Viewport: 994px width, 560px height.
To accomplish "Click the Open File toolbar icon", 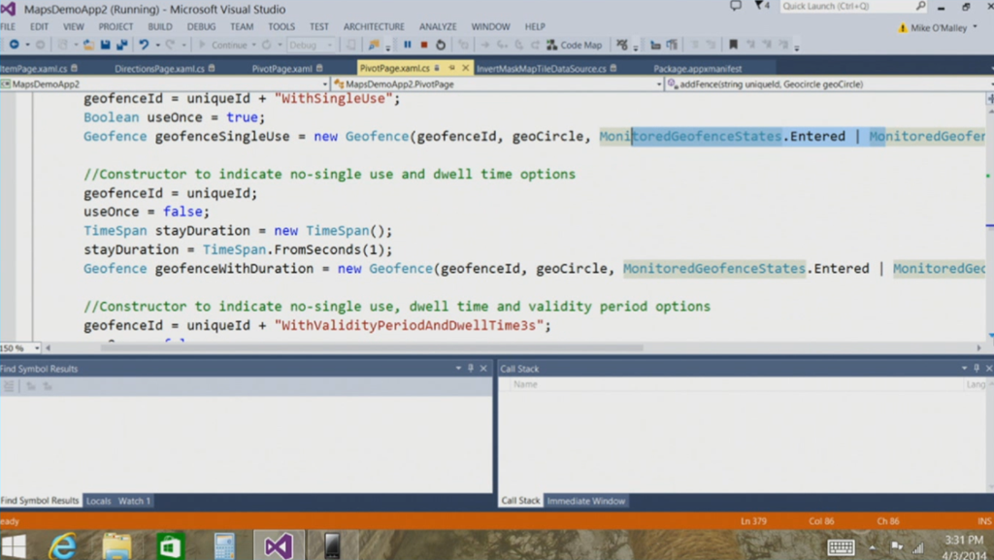I will [x=88, y=45].
